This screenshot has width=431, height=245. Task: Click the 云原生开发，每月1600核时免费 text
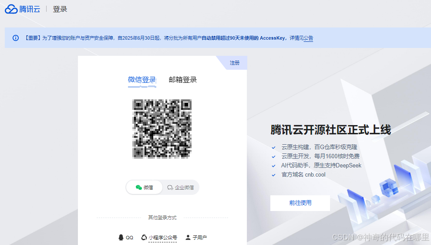tap(320, 156)
